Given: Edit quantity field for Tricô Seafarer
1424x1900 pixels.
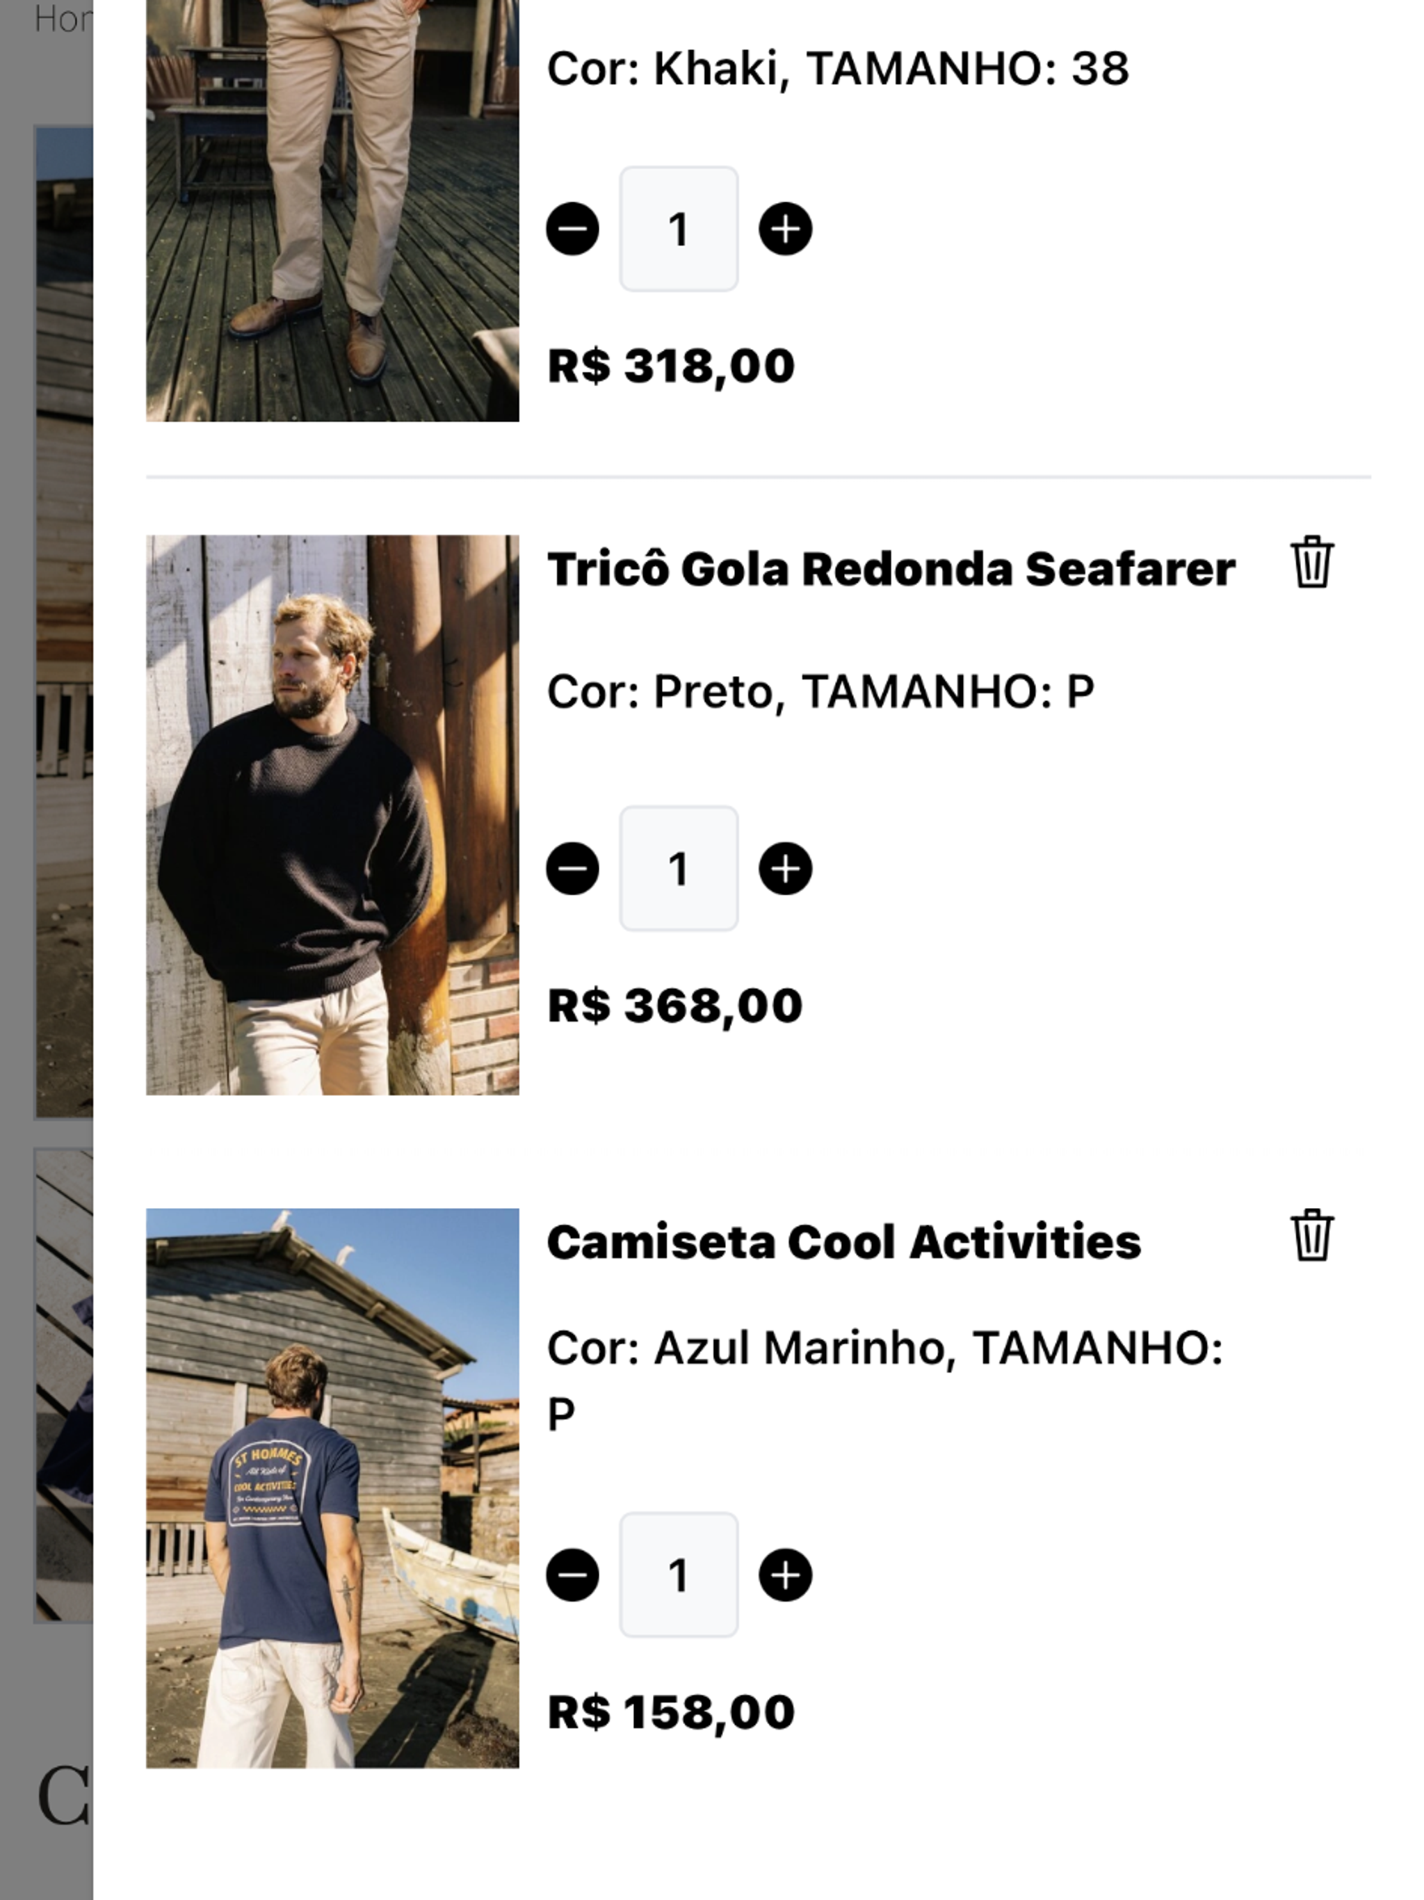Looking at the screenshot, I should 679,869.
